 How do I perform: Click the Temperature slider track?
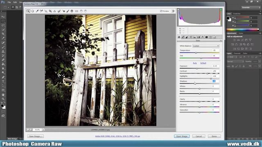(x=199, y=53)
